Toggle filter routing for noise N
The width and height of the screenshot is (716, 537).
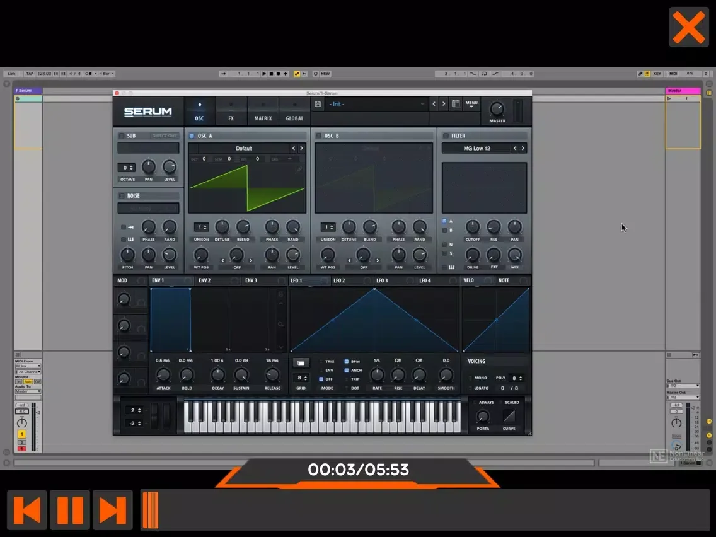(x=445, y=245)
